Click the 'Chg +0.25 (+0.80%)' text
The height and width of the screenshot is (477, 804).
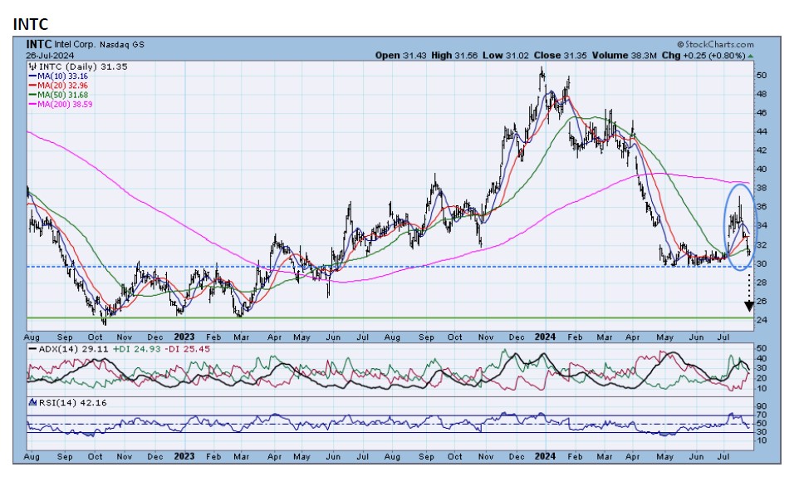click(x=703, y=56)
